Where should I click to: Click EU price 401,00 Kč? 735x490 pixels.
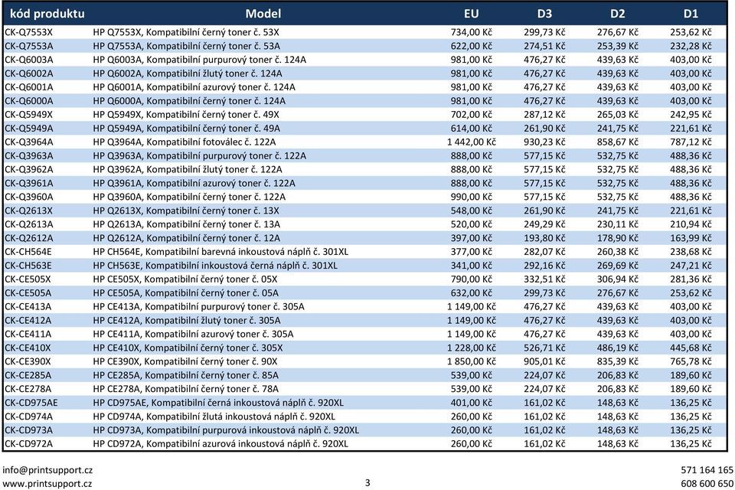click(471, 403)
